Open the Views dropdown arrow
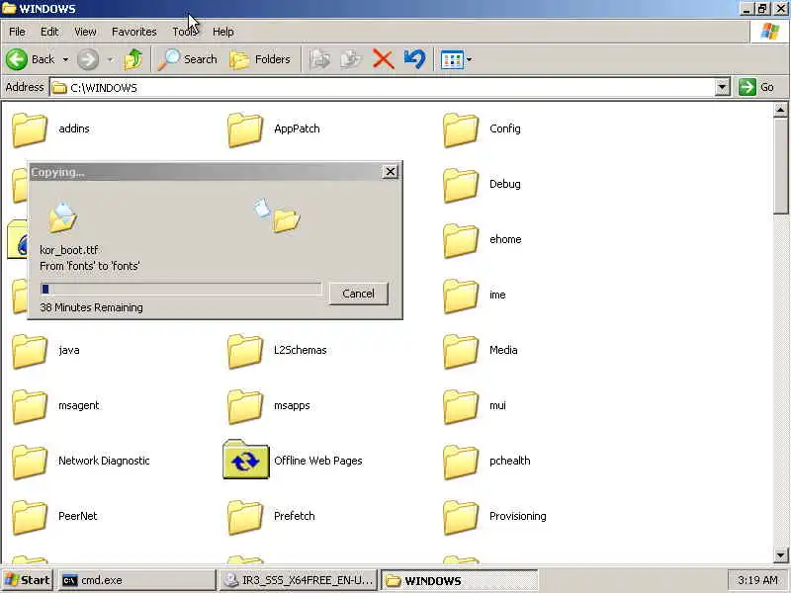Image resolution: width=791 pixels, height=593 pixels. tap(469, 60)
